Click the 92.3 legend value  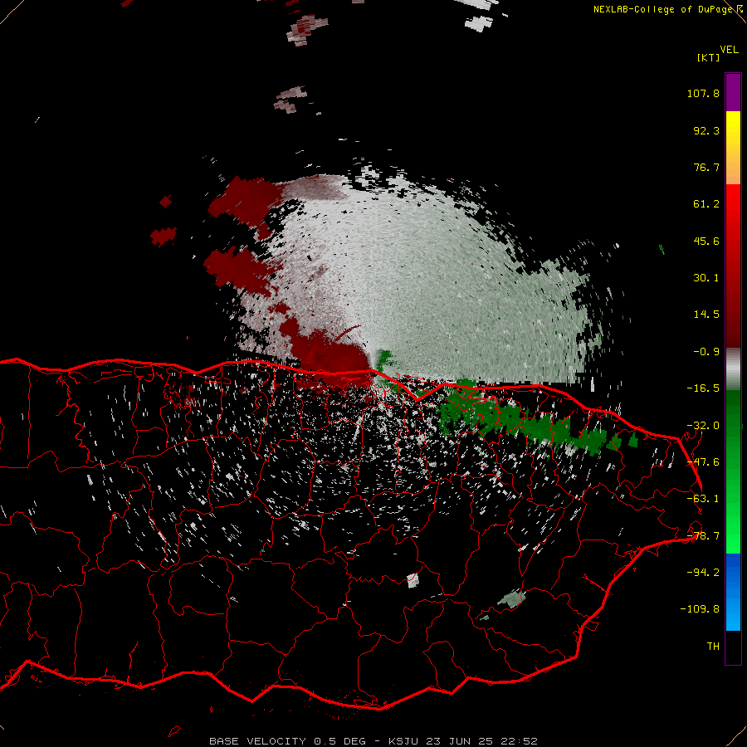[706, 130]
